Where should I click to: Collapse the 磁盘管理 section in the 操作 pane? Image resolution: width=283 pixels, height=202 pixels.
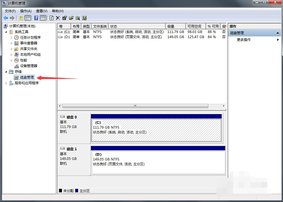click(278, 33)
